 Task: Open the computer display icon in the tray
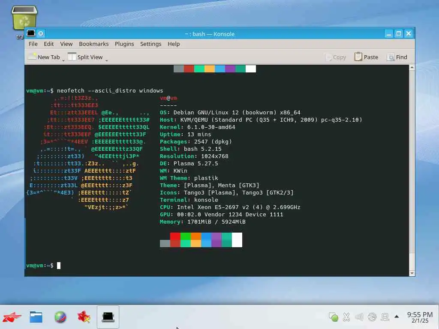[x=385, y=317]
